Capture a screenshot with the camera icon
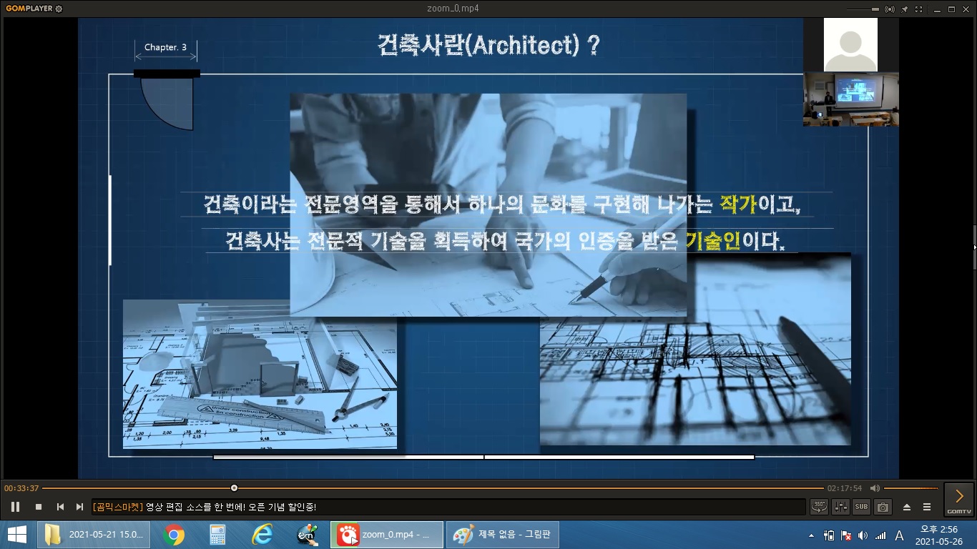The height and width of the screenshot is (549, 977). click(x=883, y=507)
